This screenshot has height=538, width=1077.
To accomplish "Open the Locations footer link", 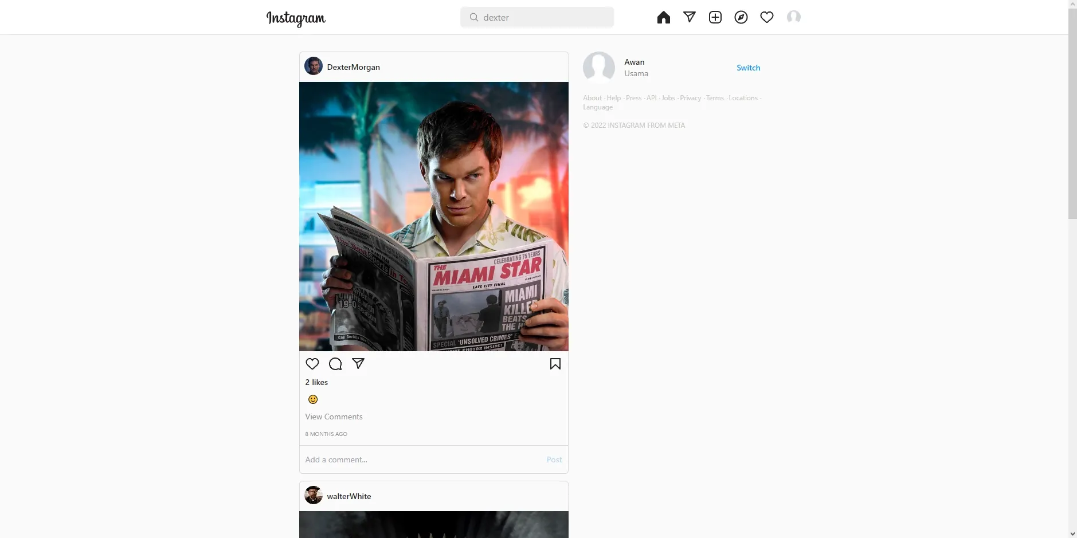I will (743, 98).
